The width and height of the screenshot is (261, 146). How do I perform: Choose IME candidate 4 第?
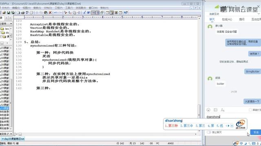[211, 126]
